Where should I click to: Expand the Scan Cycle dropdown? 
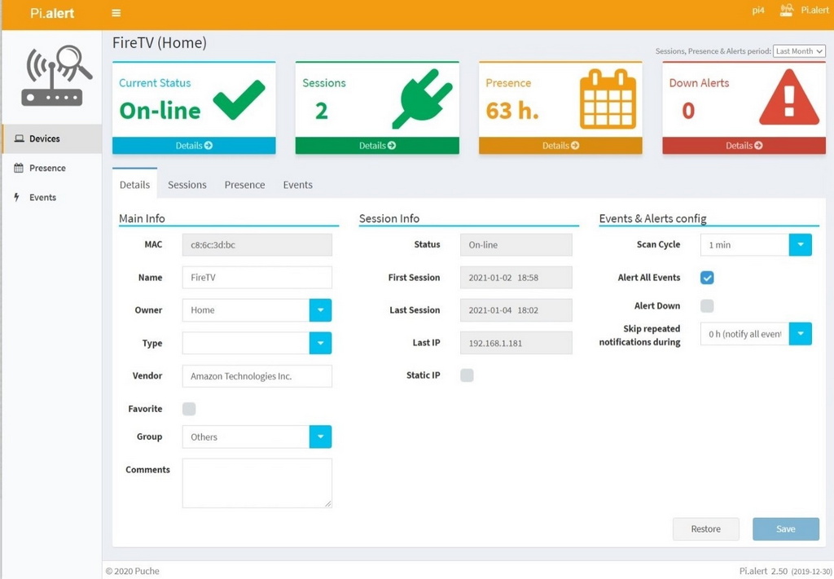pyautogui.click(x=801, y=244)
